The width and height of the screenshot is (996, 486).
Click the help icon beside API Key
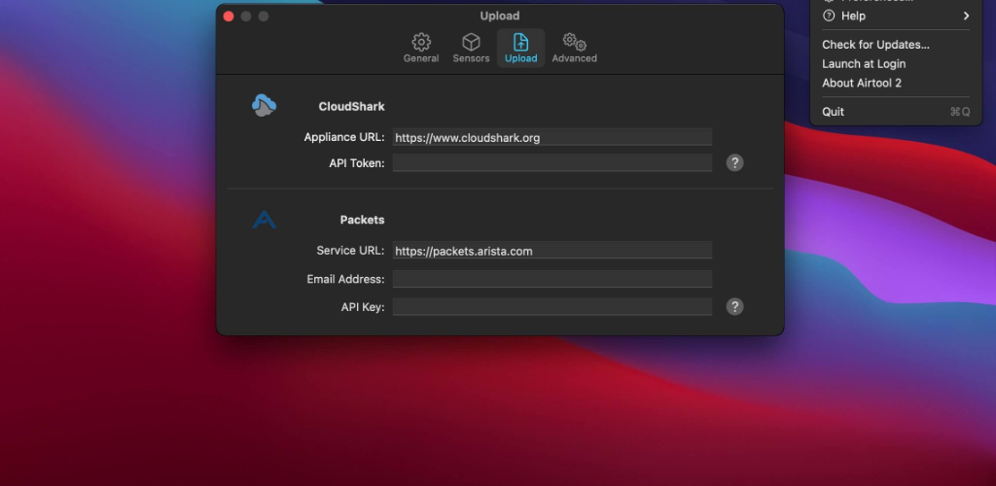pyautogui.click(x=734, y=306)
